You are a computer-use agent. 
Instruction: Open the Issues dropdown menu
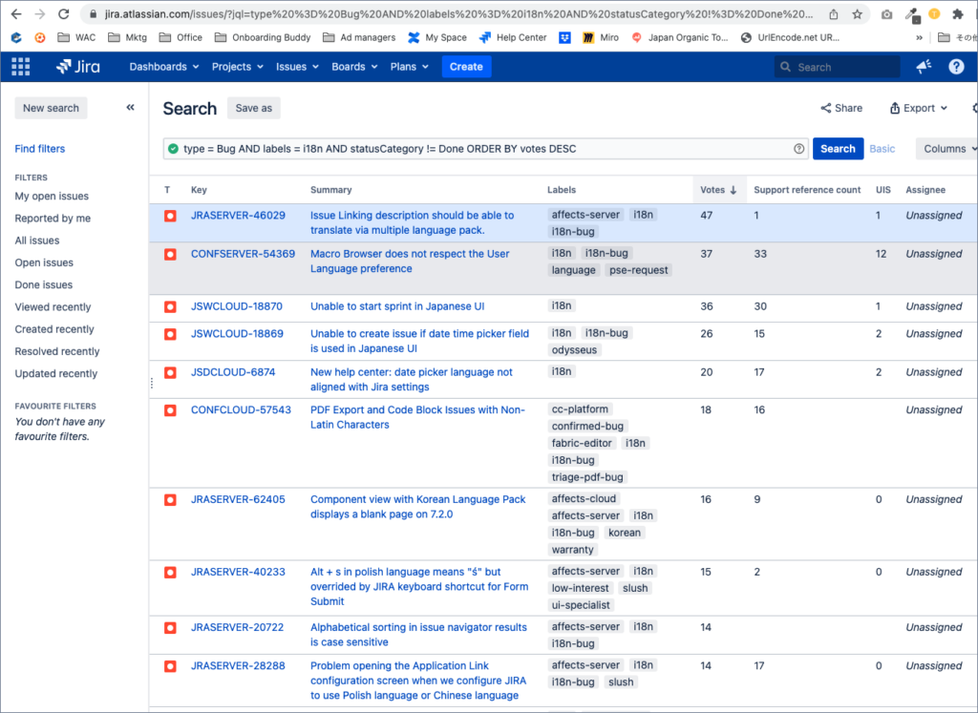tap(298, 67)
